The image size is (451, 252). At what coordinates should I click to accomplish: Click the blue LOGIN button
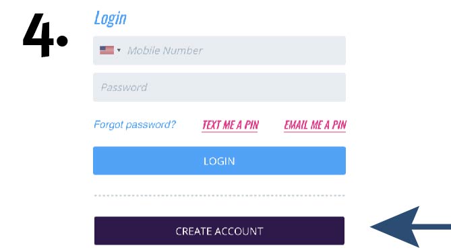[219, 160]
